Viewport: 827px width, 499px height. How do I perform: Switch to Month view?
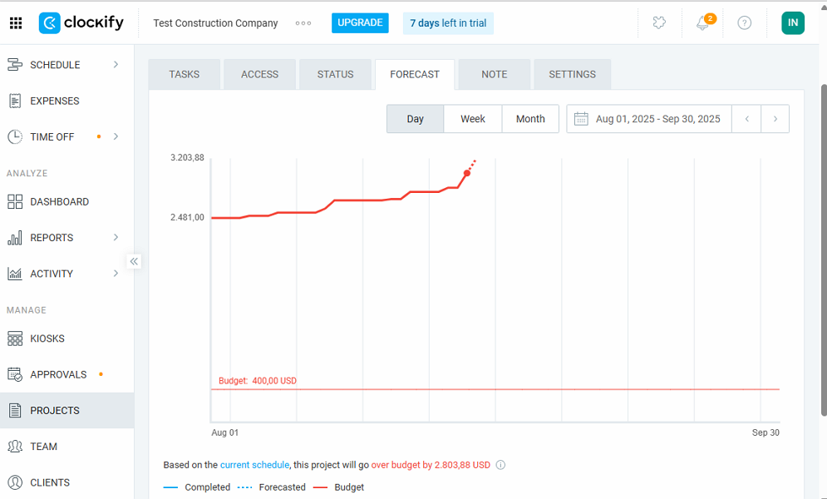click(530, 118)
